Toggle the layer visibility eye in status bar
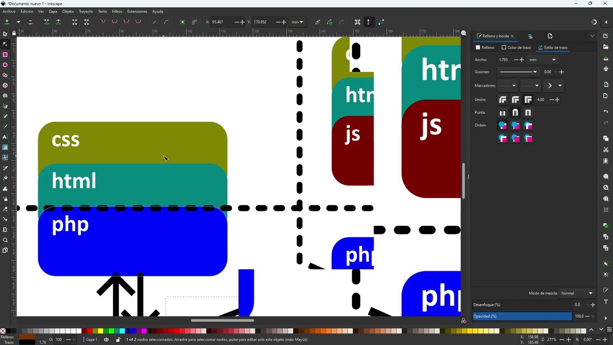Screen dimensions: 613x345 106,339
